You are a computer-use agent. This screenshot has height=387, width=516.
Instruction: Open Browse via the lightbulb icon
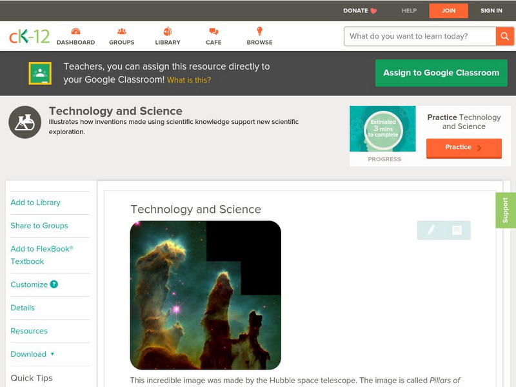(x=259, y=30)
